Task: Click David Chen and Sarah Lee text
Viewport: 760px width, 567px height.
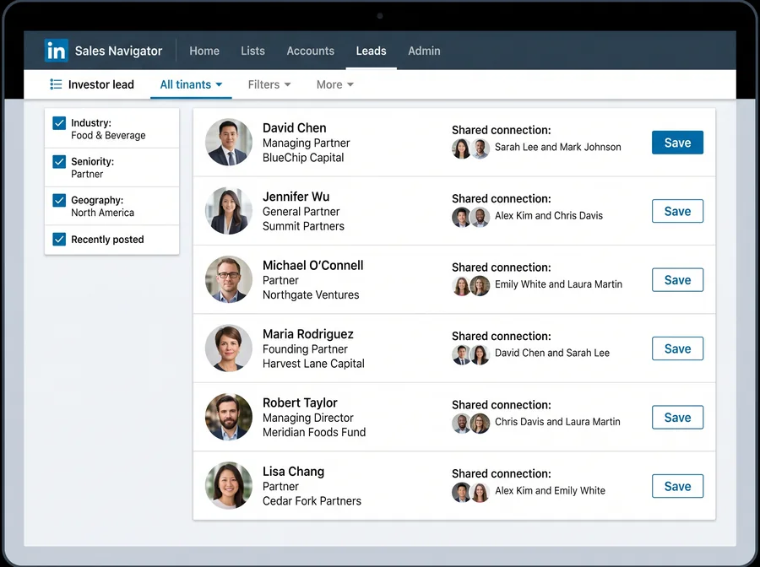Action: [x=552, y=354]
